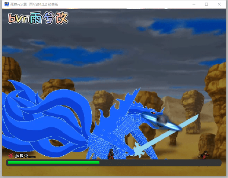Click the 加载中 loading text
Screen dimensions: 228x178
click(25, 156)
